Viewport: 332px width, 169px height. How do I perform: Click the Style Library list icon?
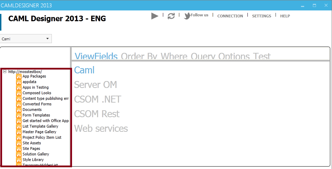click(x=19, y=160)
